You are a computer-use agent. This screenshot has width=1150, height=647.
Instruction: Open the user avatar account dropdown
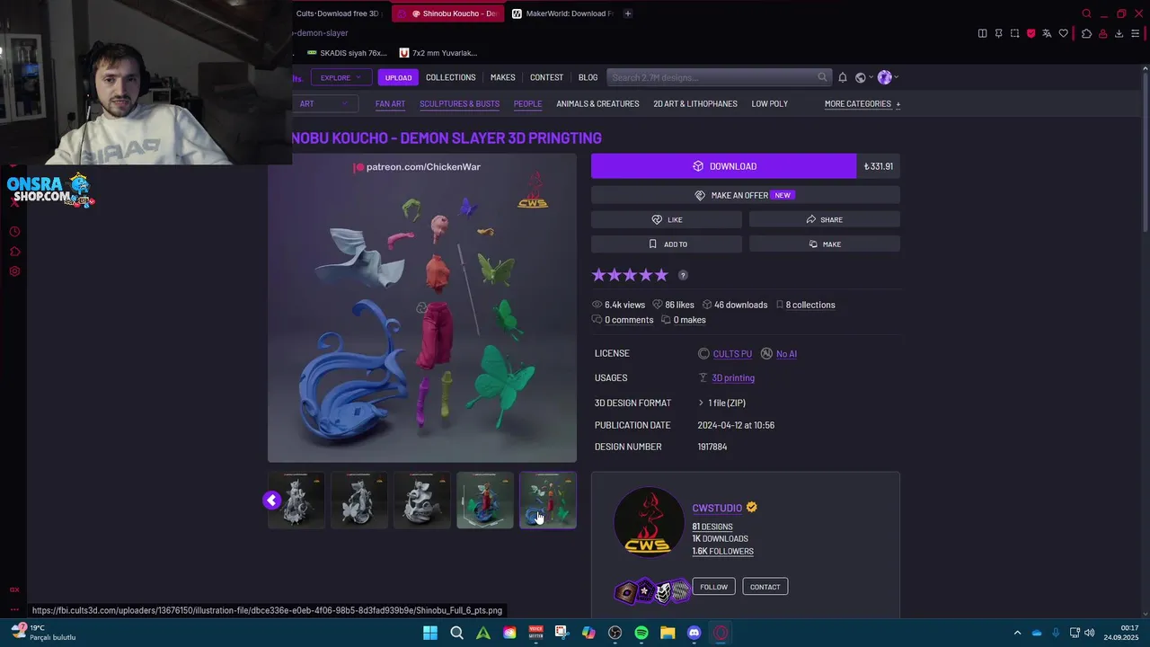click(887, 77)
